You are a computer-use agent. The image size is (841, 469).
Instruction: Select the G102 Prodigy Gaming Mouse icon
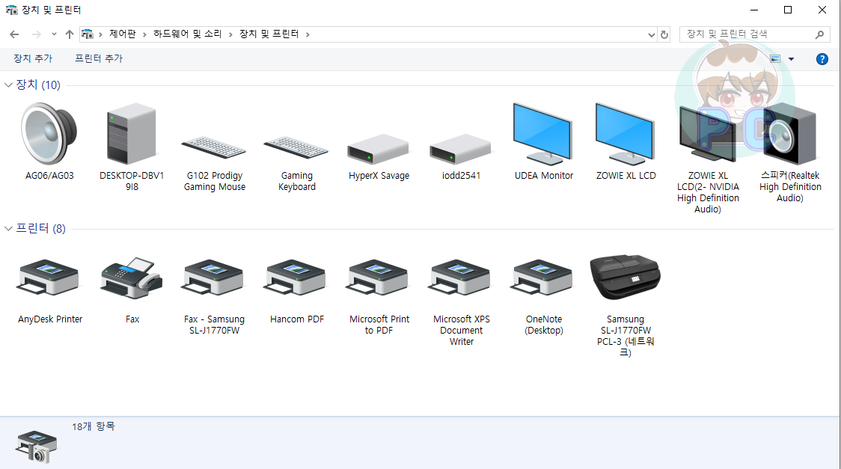click(214, 147)
